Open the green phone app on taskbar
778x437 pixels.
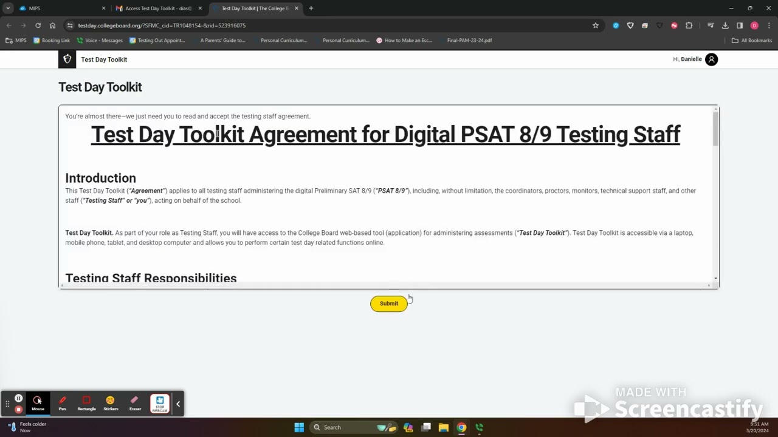(479, 427)
